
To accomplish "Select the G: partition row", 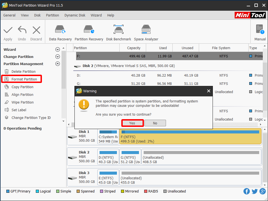I will [169, 83].
